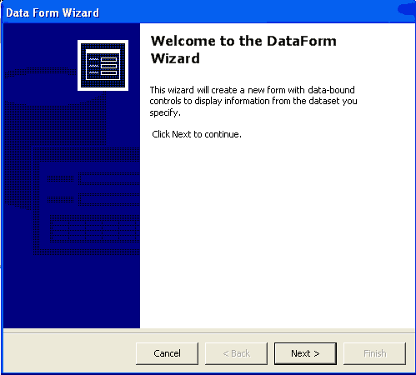This screenshot has width=416, height=375.
Task: Click the disabled Finish button
Action: [x=374, y=353]
